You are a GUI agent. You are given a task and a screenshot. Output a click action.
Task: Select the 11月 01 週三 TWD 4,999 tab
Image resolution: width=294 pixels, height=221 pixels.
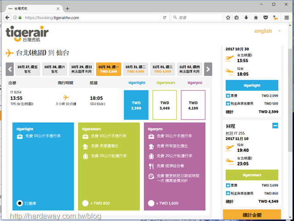pyautogui.click(x=163, y=69)
